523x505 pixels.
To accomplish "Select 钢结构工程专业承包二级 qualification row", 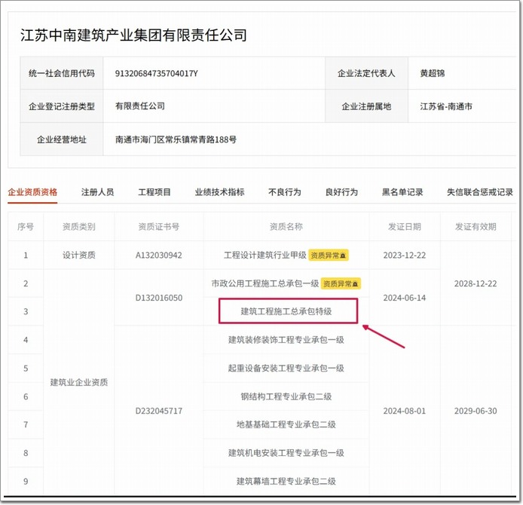I will pyautogui.click(x=286, y=396).
